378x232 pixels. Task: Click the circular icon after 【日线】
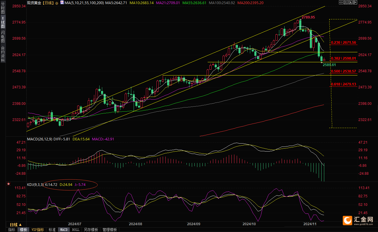click(x=57, y=3)
